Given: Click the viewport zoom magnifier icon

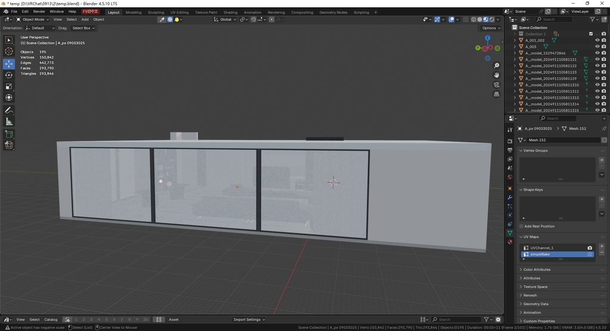Looking at the screenshot, I should pos(496,66).
